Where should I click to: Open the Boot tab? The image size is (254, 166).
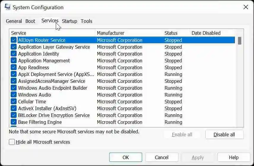(x=30, y=21)
